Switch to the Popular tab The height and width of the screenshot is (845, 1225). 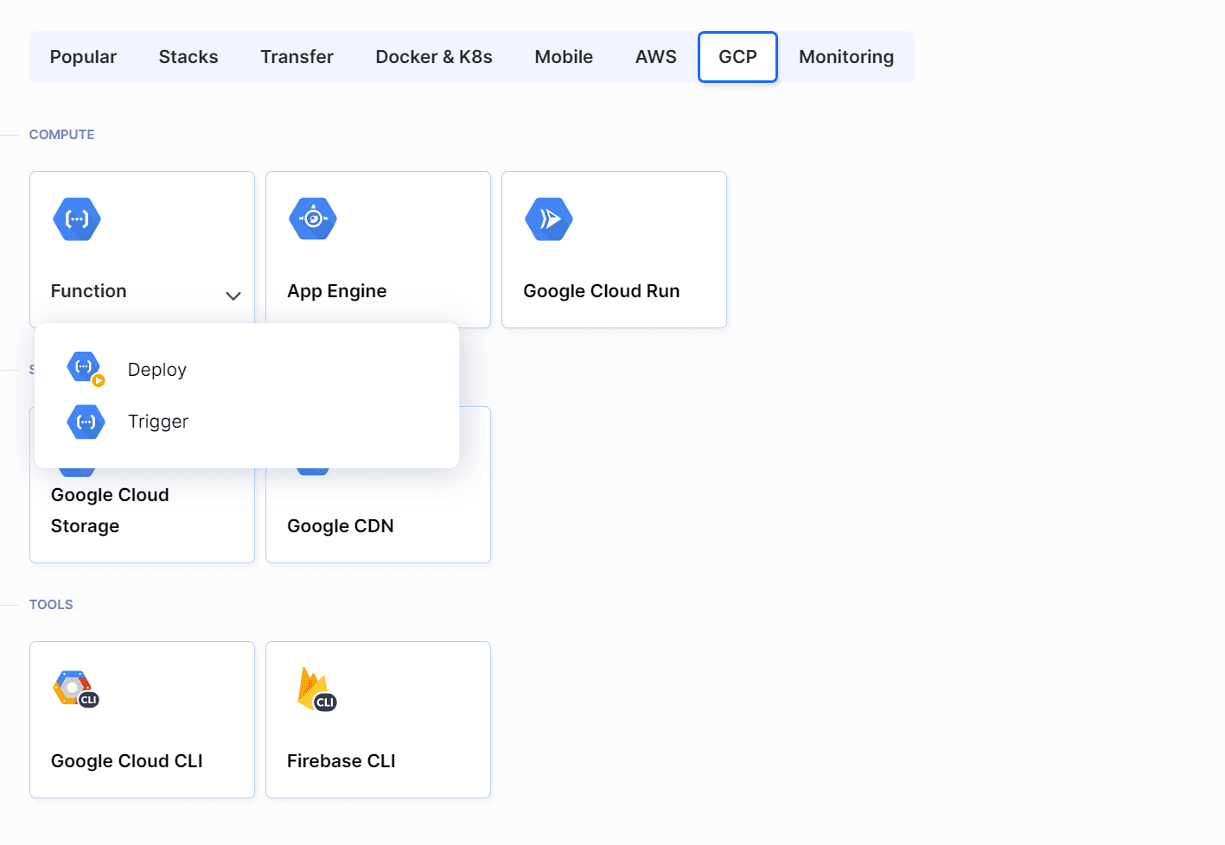(83, 56)
